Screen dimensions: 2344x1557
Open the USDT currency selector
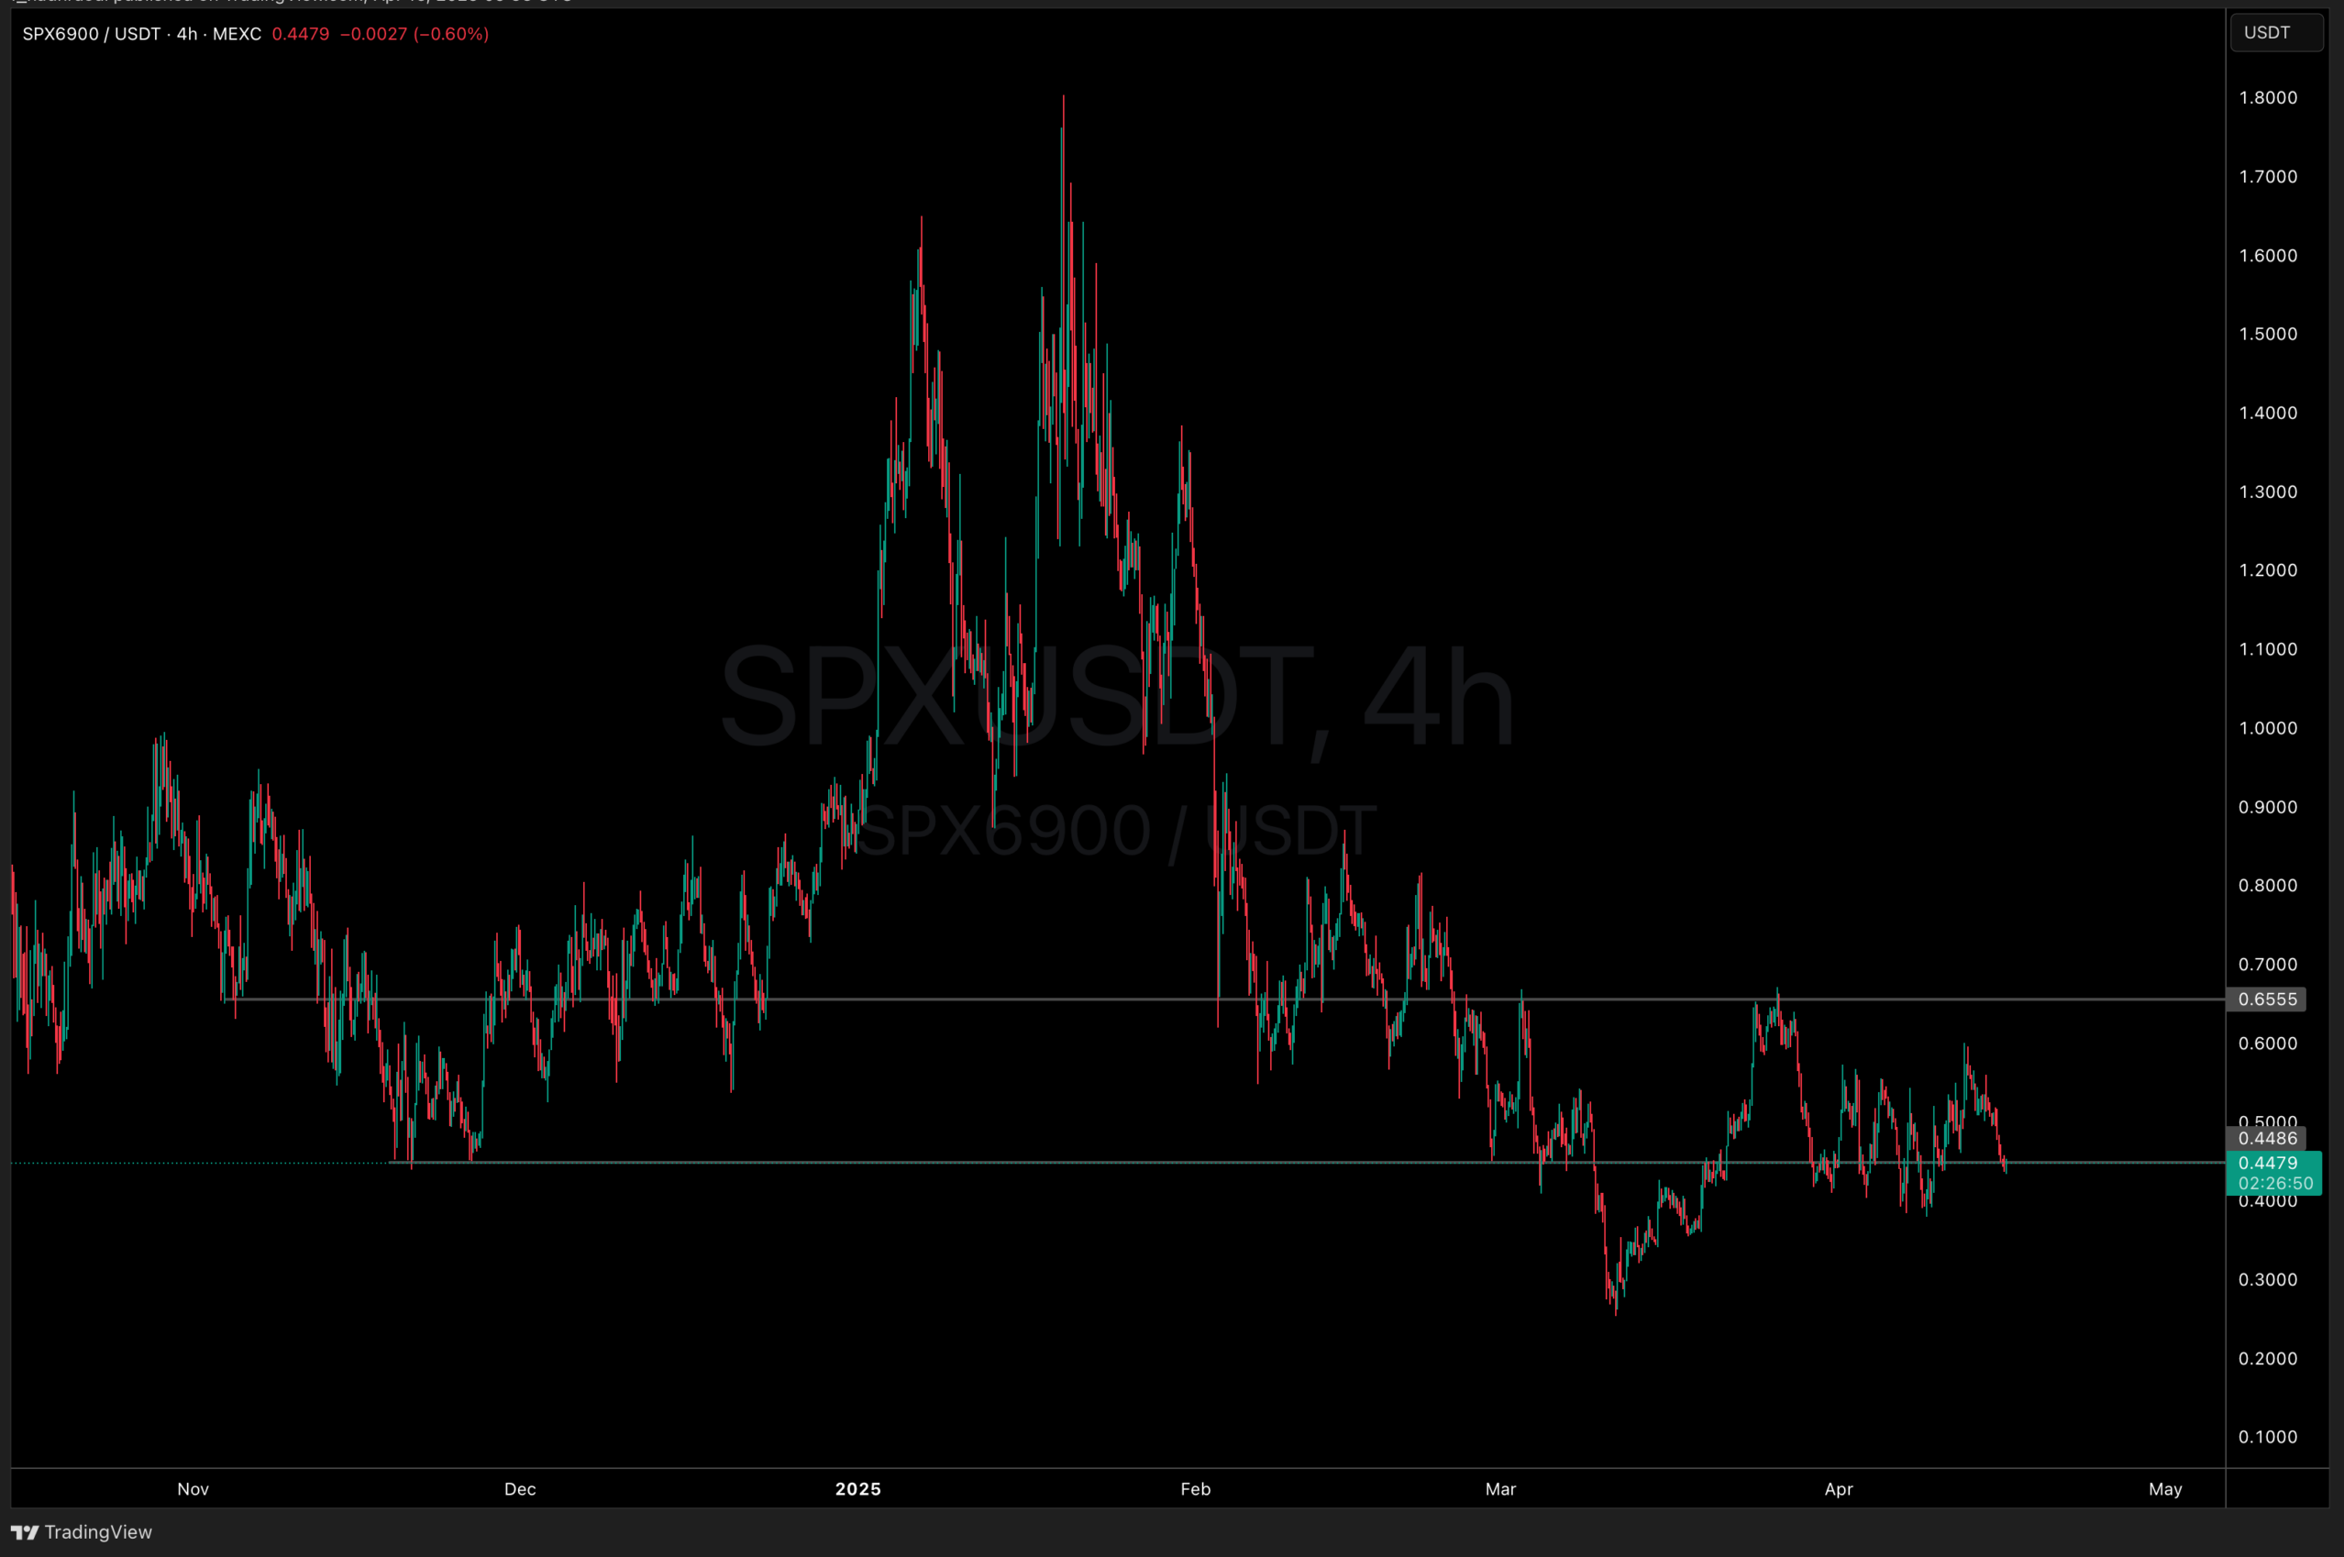(x=2276, y=33)
